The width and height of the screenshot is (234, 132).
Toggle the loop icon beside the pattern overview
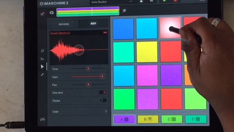point(52,12)
